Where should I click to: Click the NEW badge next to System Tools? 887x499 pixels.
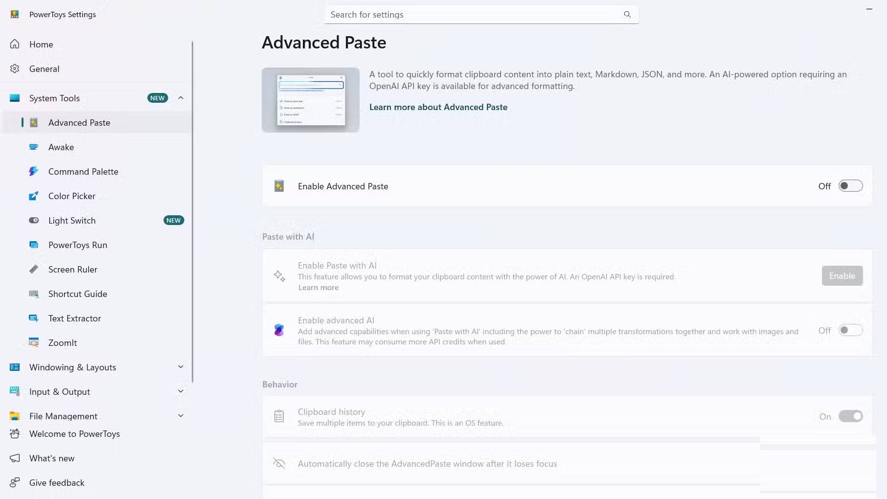point(158,98)
